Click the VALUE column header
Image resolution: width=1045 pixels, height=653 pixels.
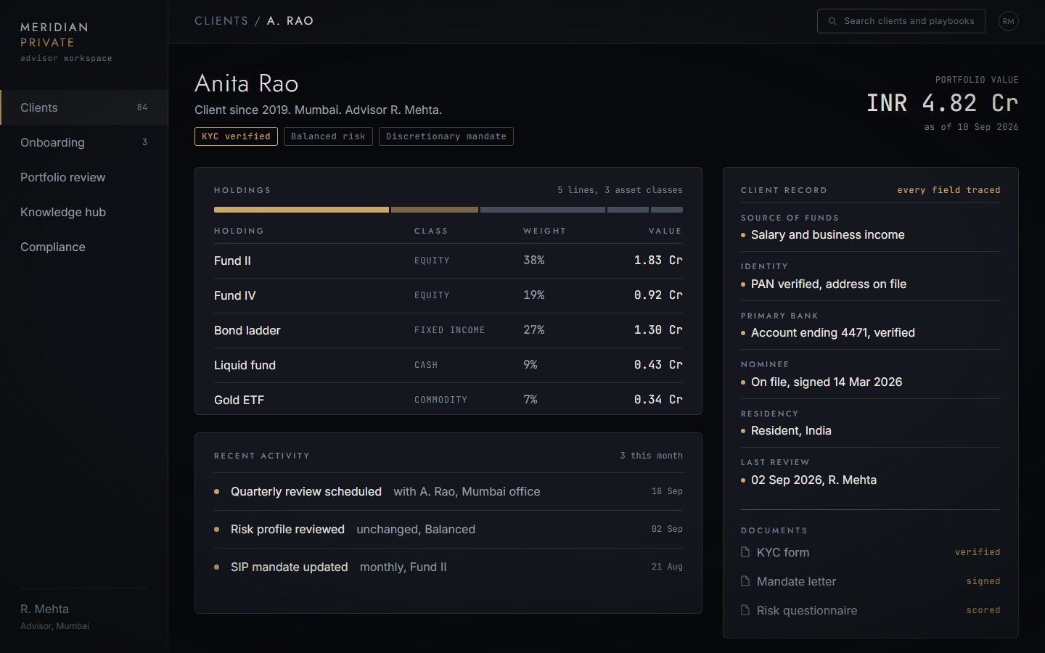tap(665, 231)
